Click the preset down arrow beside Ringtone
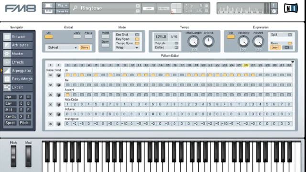This screenshot has height=172, width=306. coord(138,11)
